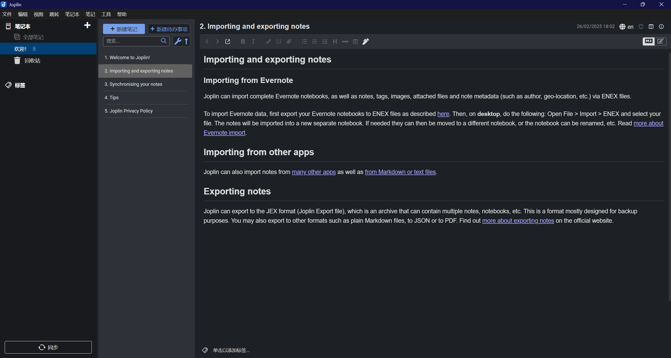Add a new notebook with the plus icon
Screen dimensions: 671x358
pos(87,25)
